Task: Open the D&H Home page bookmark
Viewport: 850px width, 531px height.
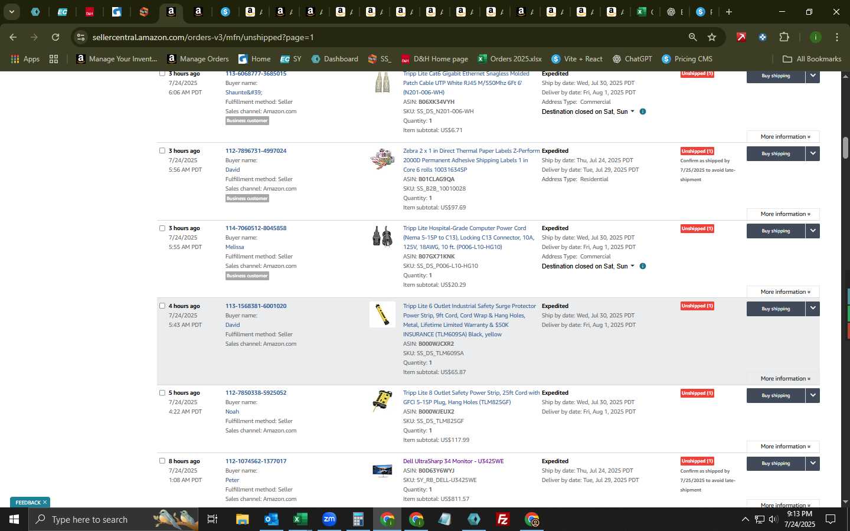Action: tap(434, 59)
